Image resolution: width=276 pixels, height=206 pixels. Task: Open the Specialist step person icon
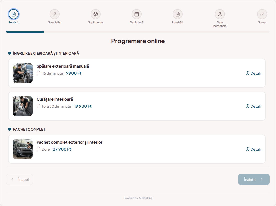[x=55, y=14]
